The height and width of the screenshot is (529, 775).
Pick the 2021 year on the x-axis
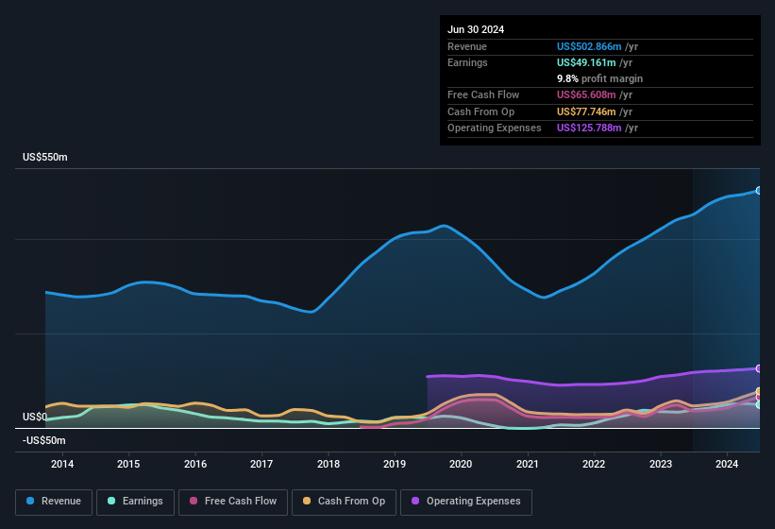pyautogui.click(x=528, y=464)
